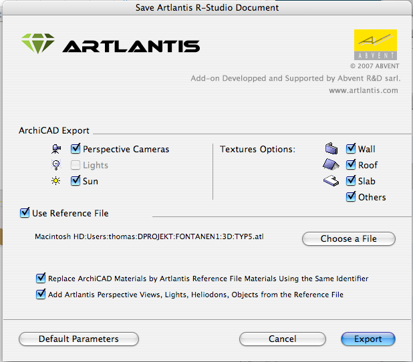Screen dimensions: 413x362
Task: Click the slab texture icon
Action: [331, 181]
